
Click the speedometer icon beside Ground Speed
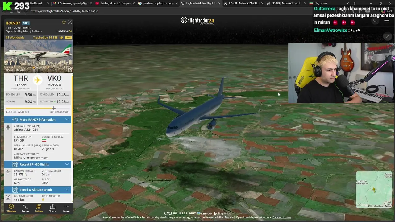point(8,198)
